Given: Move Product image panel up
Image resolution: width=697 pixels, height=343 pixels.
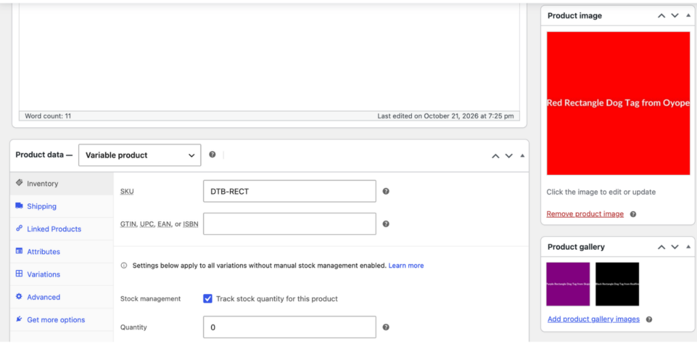Looking at the screenshot, I should pos(662,16).
